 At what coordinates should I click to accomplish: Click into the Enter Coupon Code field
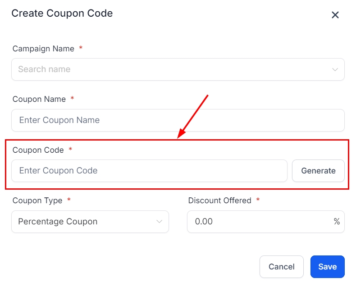(x=149, y=171)
